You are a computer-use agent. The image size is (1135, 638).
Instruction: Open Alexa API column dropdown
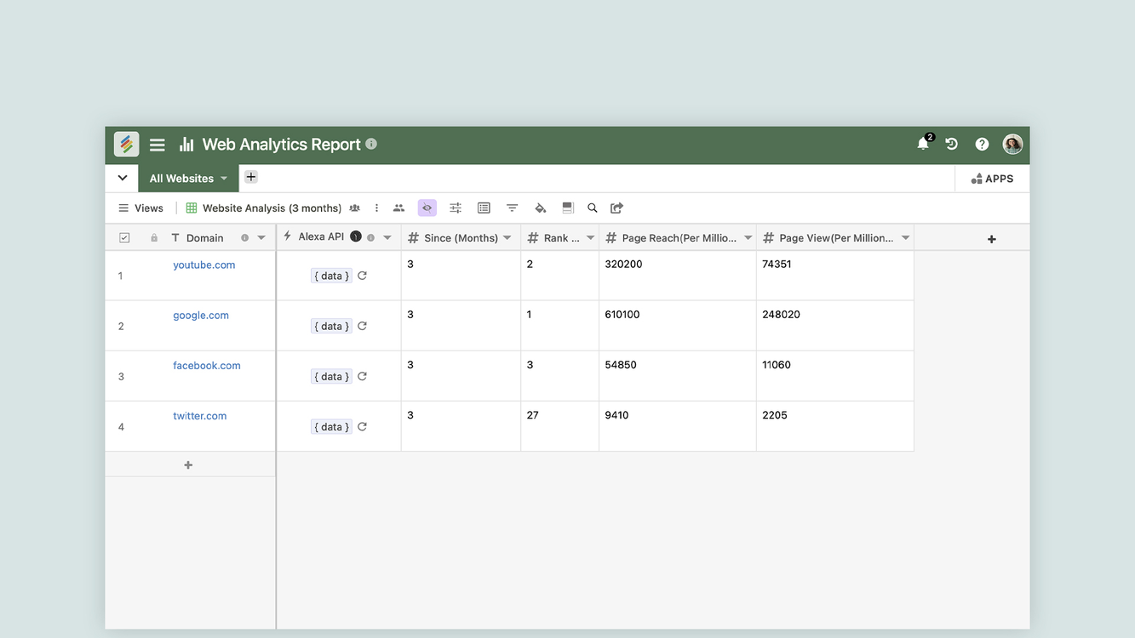point(387,237)
